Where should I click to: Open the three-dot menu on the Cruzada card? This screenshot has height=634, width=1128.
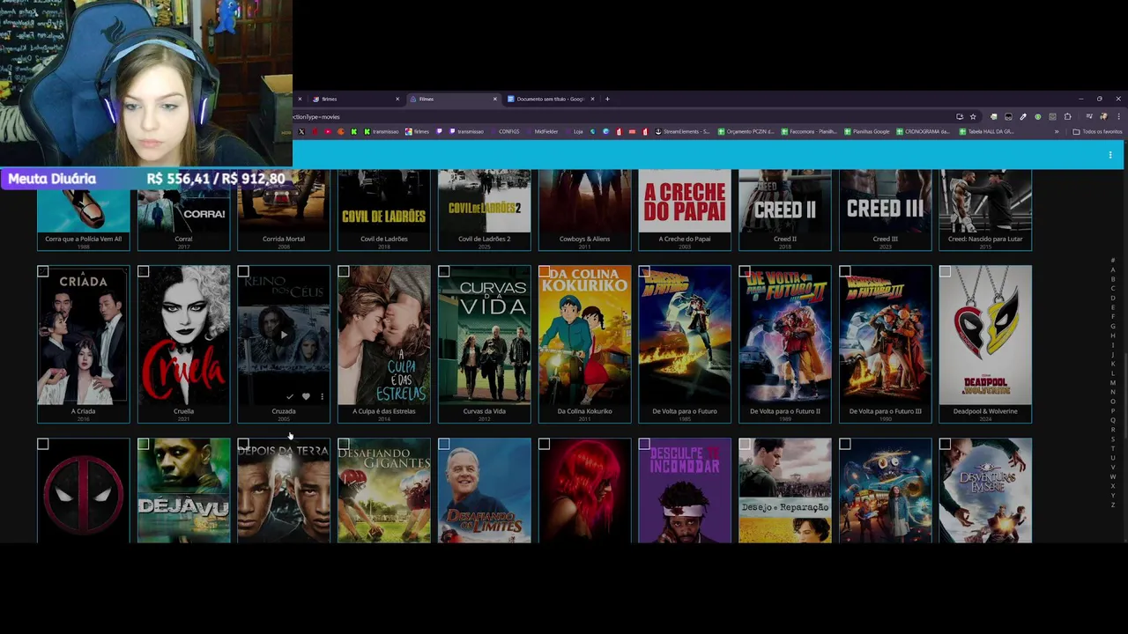click(x=322, y=397)
